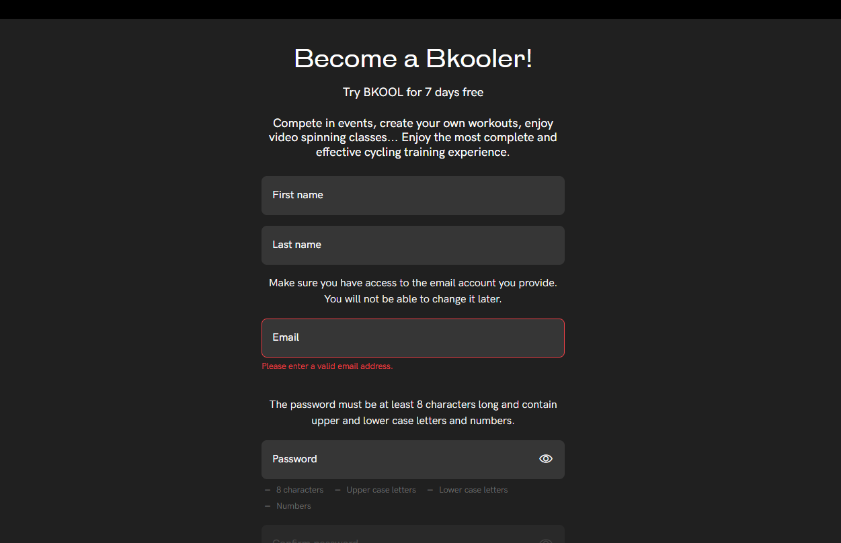
Task: Show password using the eye icon
Action: click(x=546, y=459)
